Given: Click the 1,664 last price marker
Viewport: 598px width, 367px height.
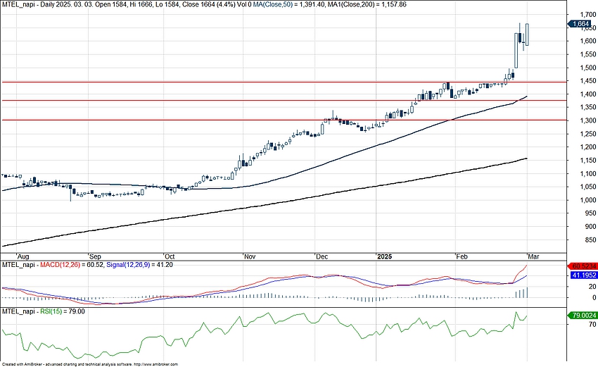Looking at the screenshot, I should (580, 24).
